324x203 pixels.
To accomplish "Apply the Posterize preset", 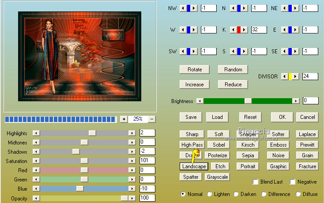I will (217, 155).
